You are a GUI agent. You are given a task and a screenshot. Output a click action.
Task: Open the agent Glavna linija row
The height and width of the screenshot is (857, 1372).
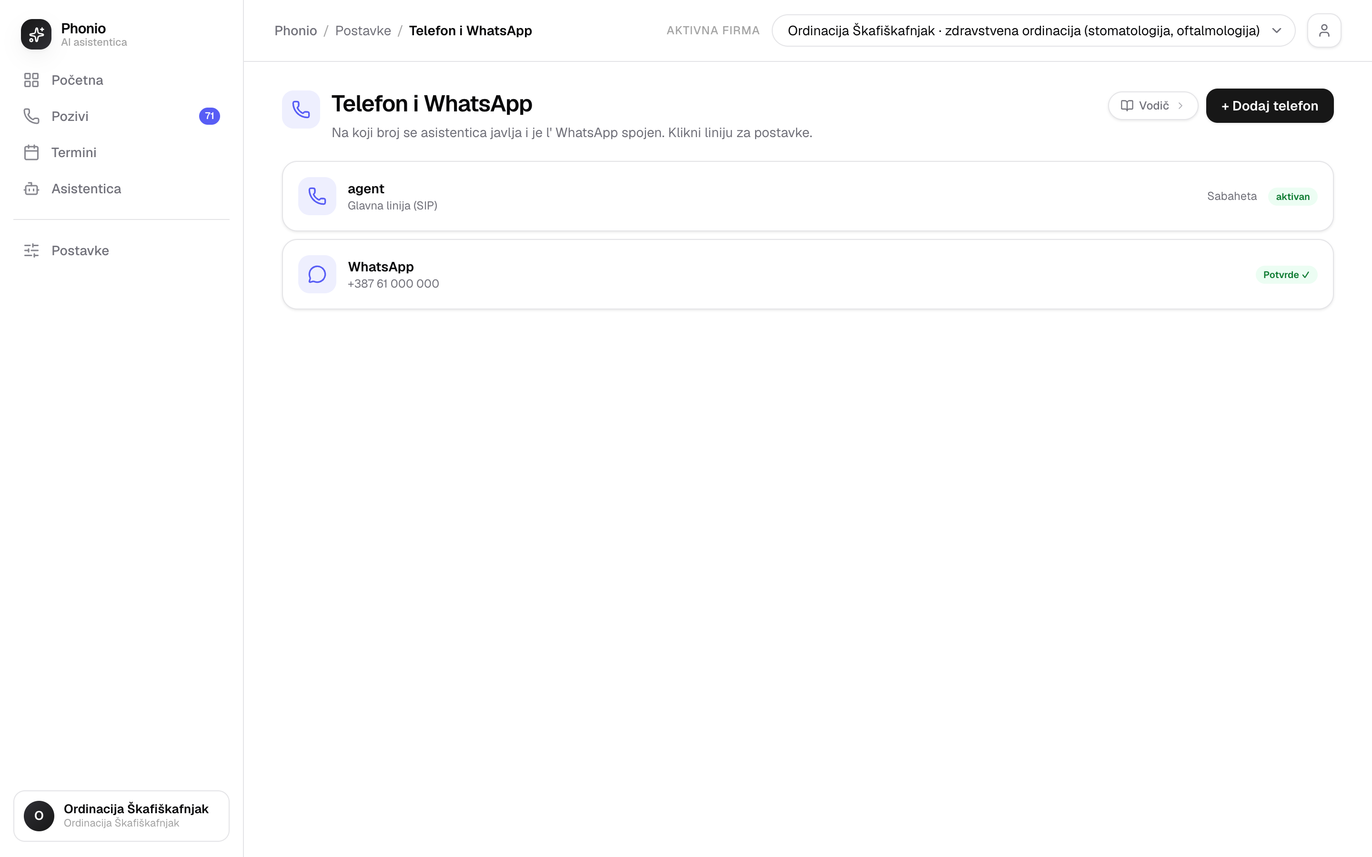(807, 196)
